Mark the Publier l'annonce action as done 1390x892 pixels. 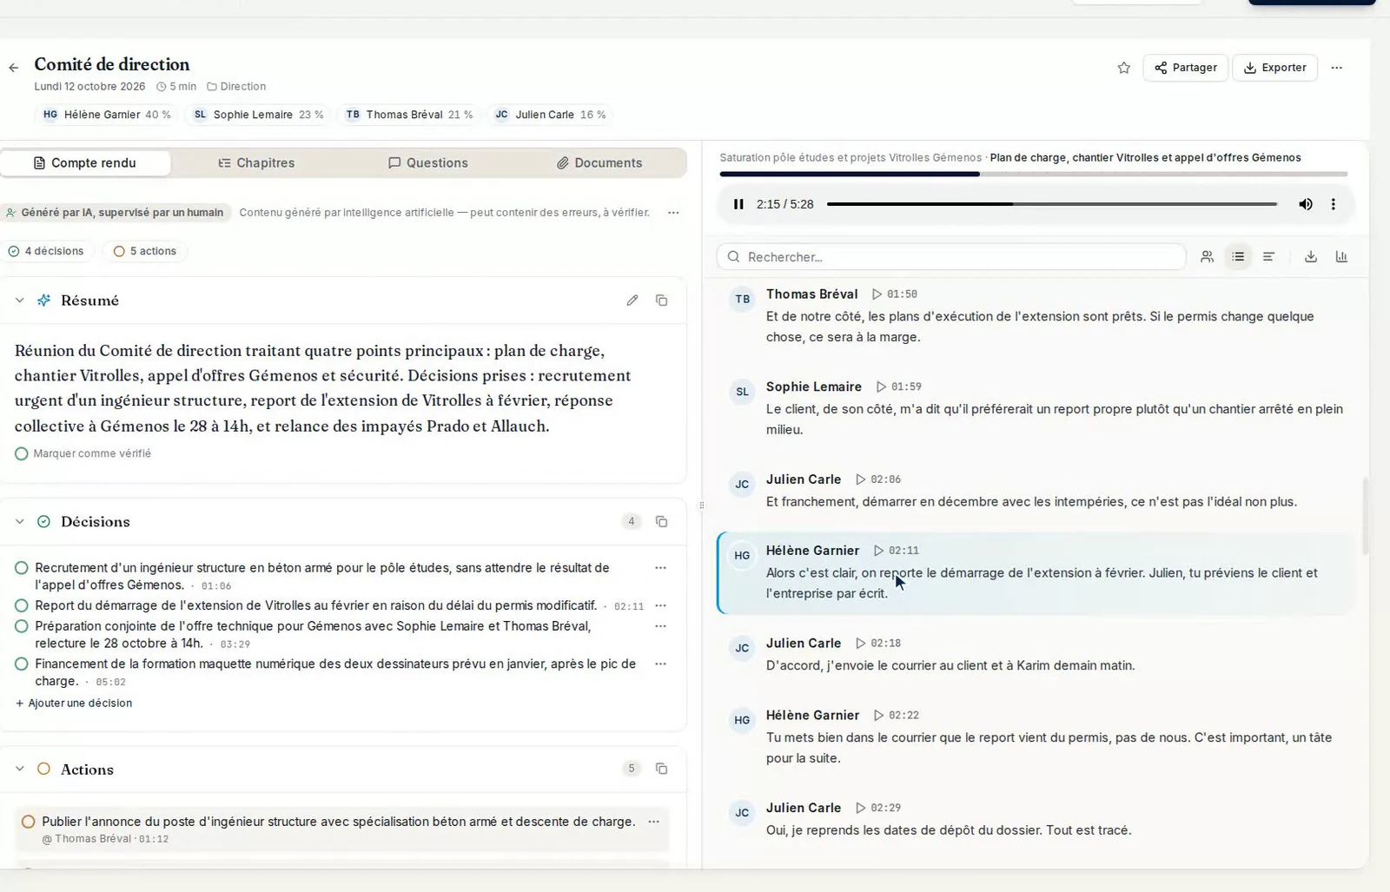pyautogui.click(x=28, y=822)
